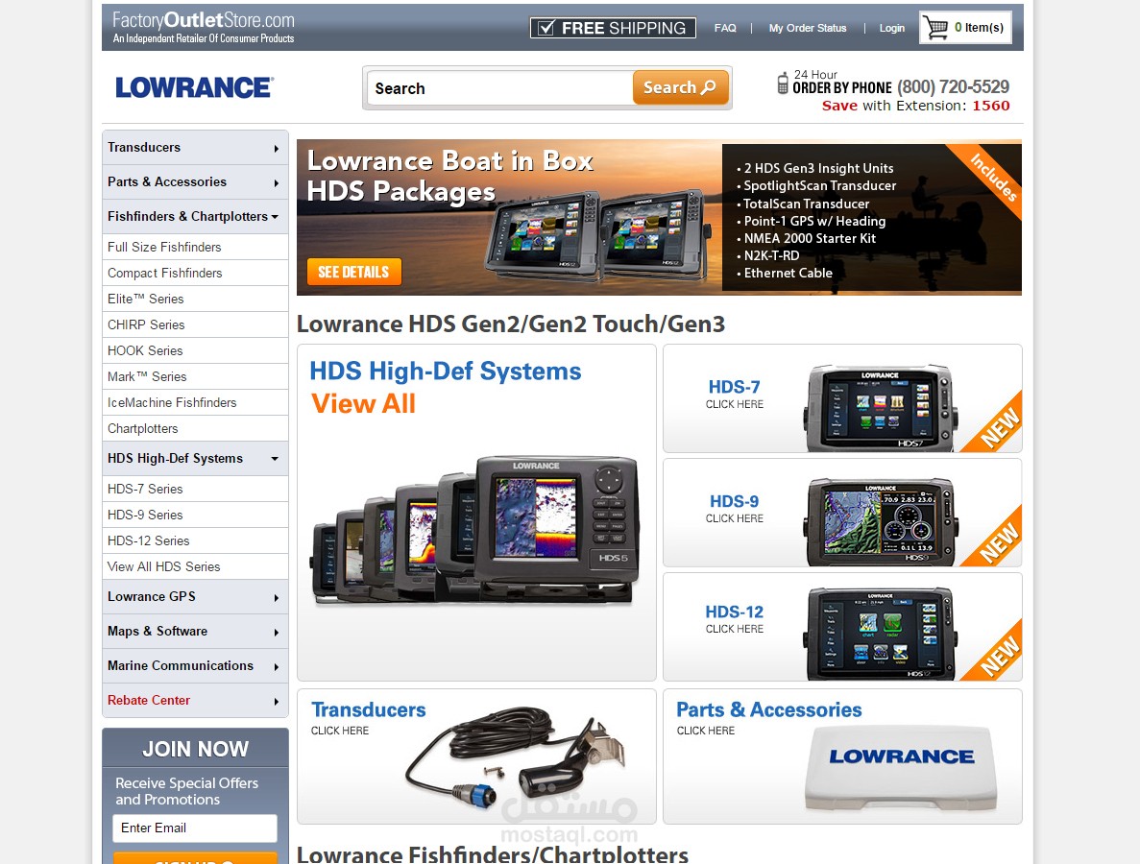This screenshot has height=864, width=1140.
Task: Expand the Parts & Accessories sidebar arrow
Action: tap(277, 183)
